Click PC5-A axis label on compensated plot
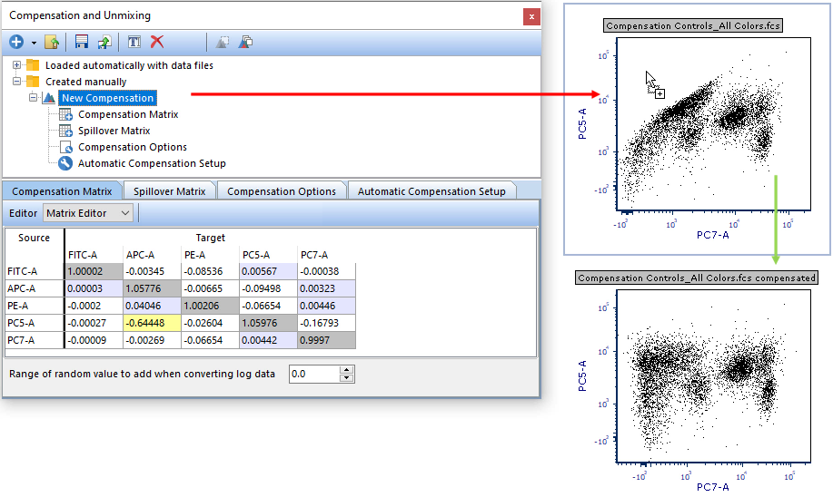 [582, 375]
